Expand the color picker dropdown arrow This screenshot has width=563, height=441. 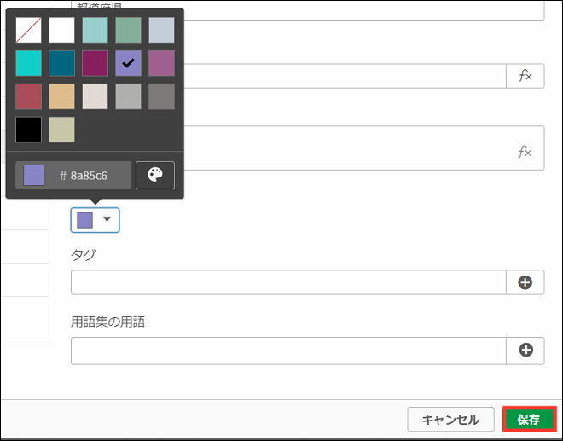pyautogui.click(x=107, y=219)
